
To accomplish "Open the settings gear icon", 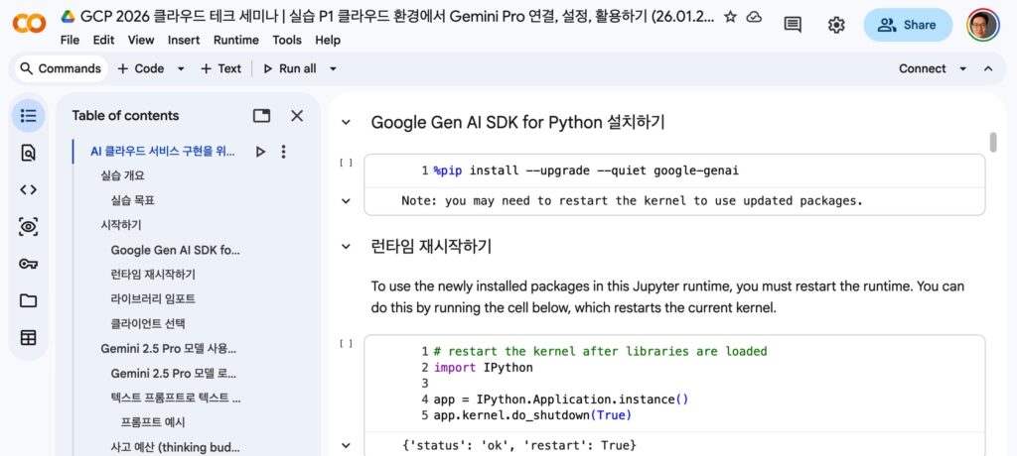I will coord(836,25).
